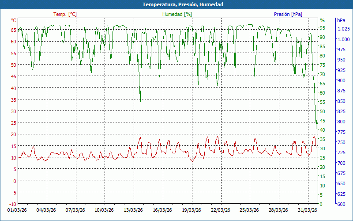Click the '19/03/26' date tick label

coord(191,210)
